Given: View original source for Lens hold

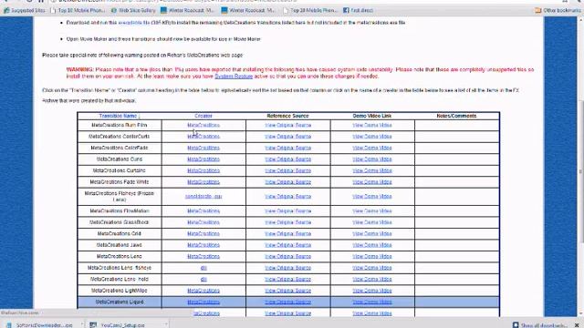Looking at the screenshot, I should [x=288, y=280].
